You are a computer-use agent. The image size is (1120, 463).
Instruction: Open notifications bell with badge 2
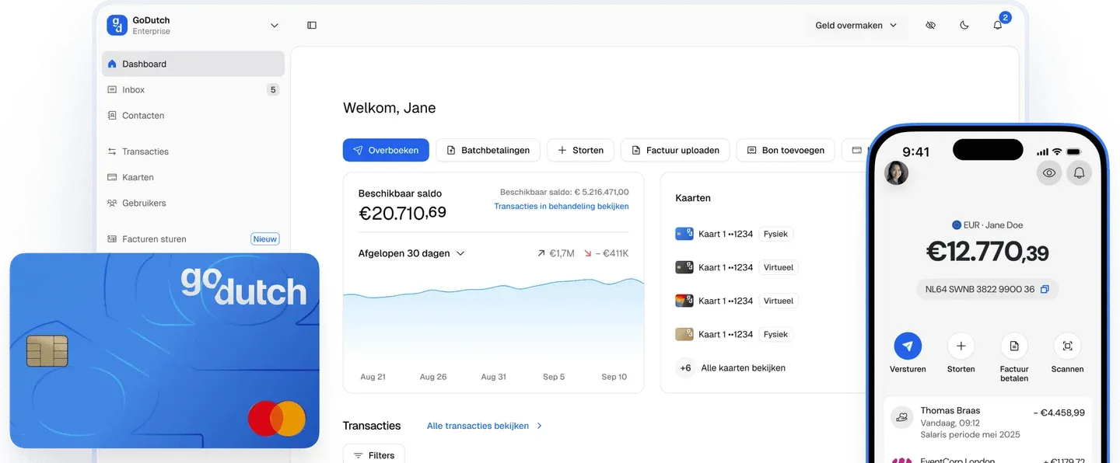[998, 25]
